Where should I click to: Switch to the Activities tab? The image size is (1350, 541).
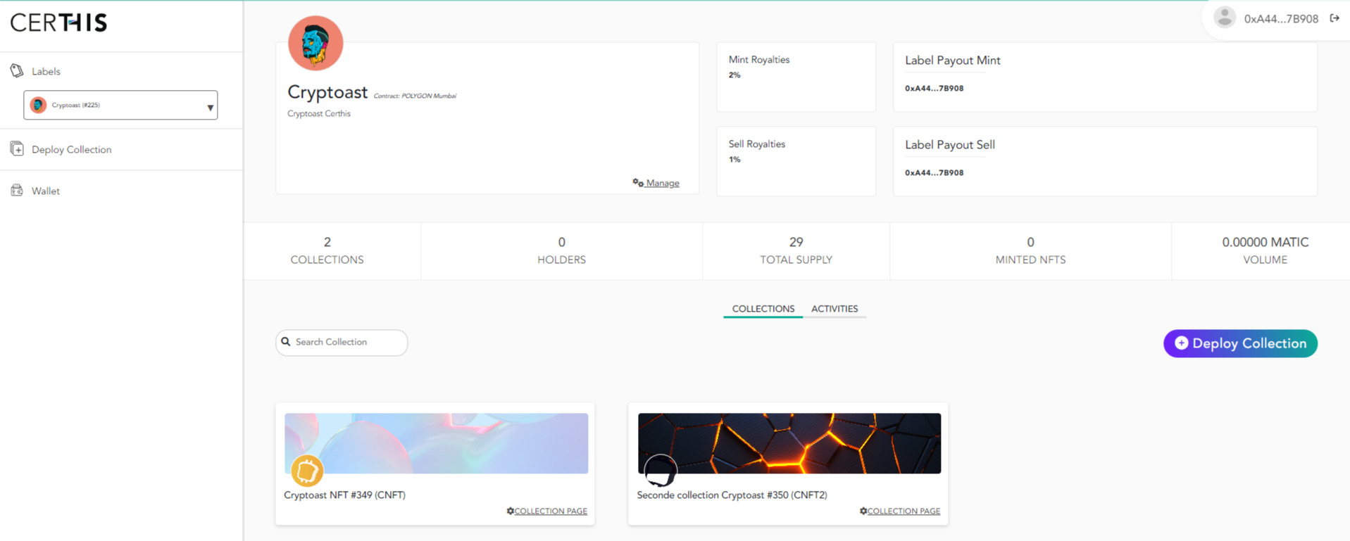pos(834,309)
